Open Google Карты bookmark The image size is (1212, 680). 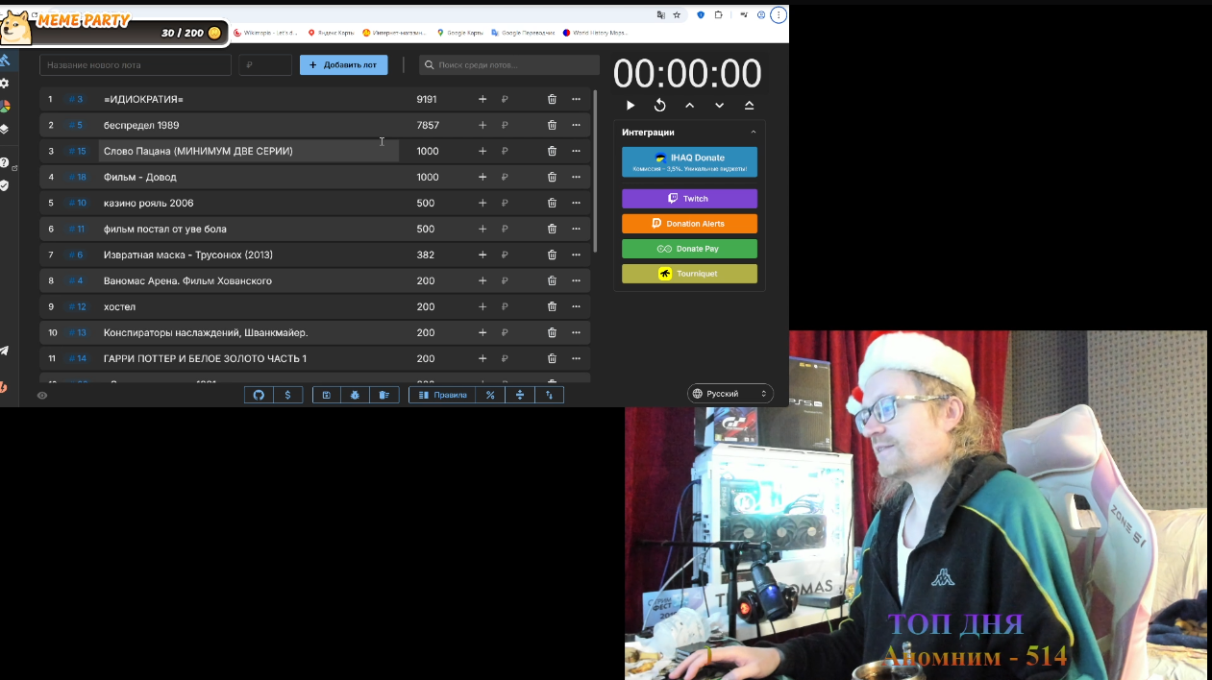460,33
